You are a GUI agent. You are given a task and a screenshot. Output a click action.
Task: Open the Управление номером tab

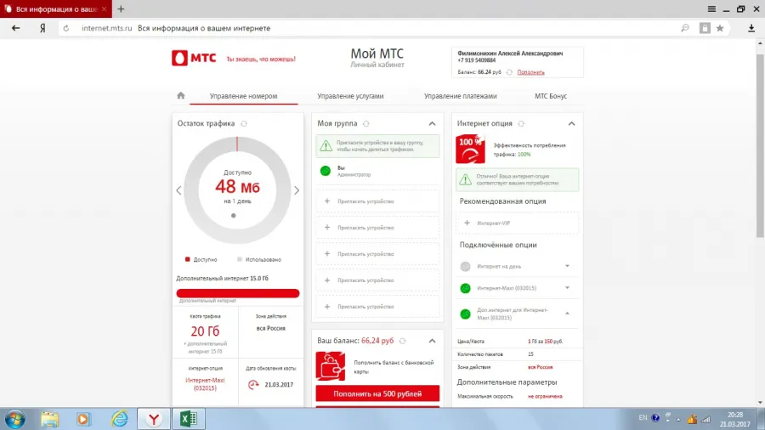coord(243,96)
